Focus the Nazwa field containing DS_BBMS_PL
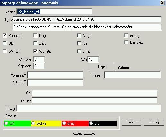 coord(55,12)
